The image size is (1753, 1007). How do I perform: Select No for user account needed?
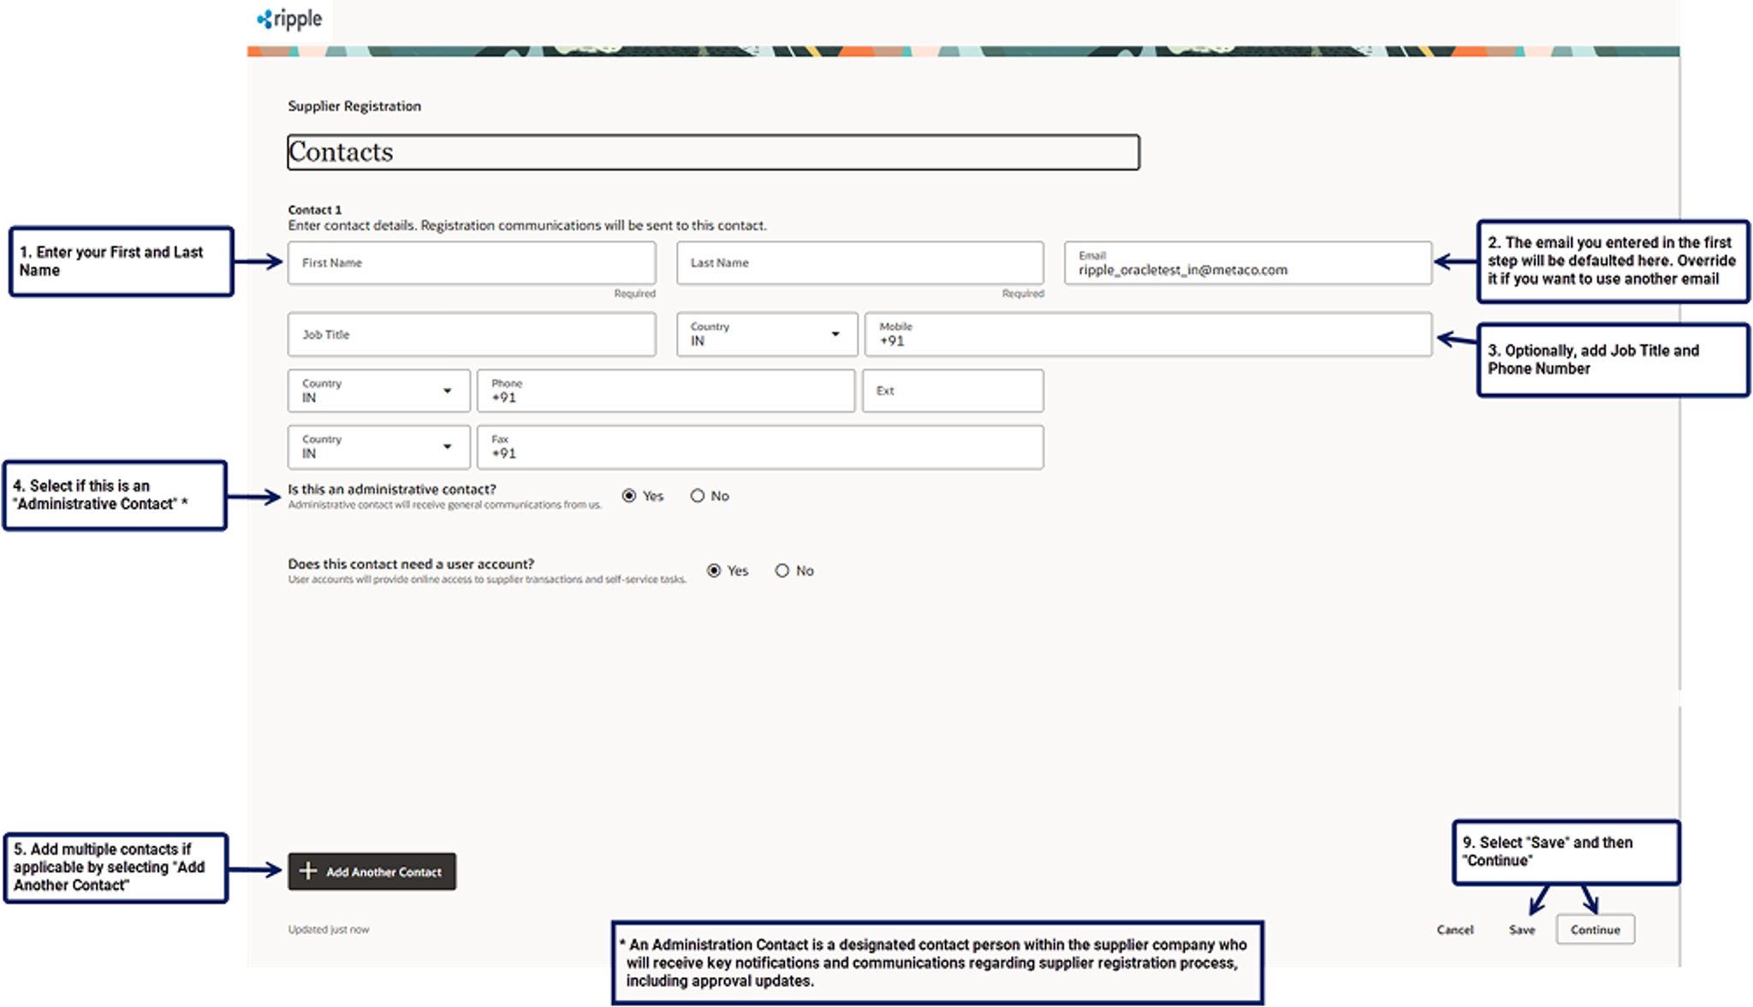point(782,570)
